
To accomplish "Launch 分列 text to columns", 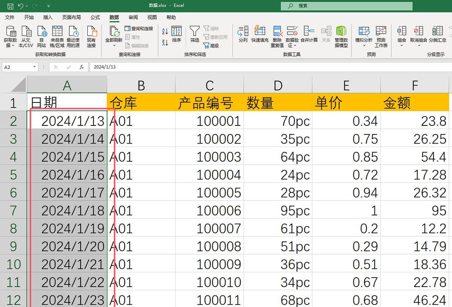I will click(x=243, y=35).
